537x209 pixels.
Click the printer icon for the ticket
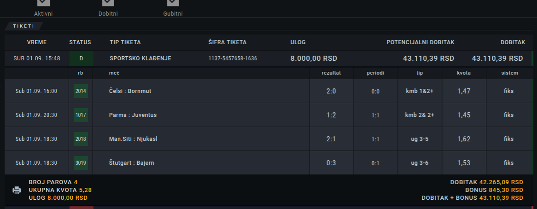[17, 190]
